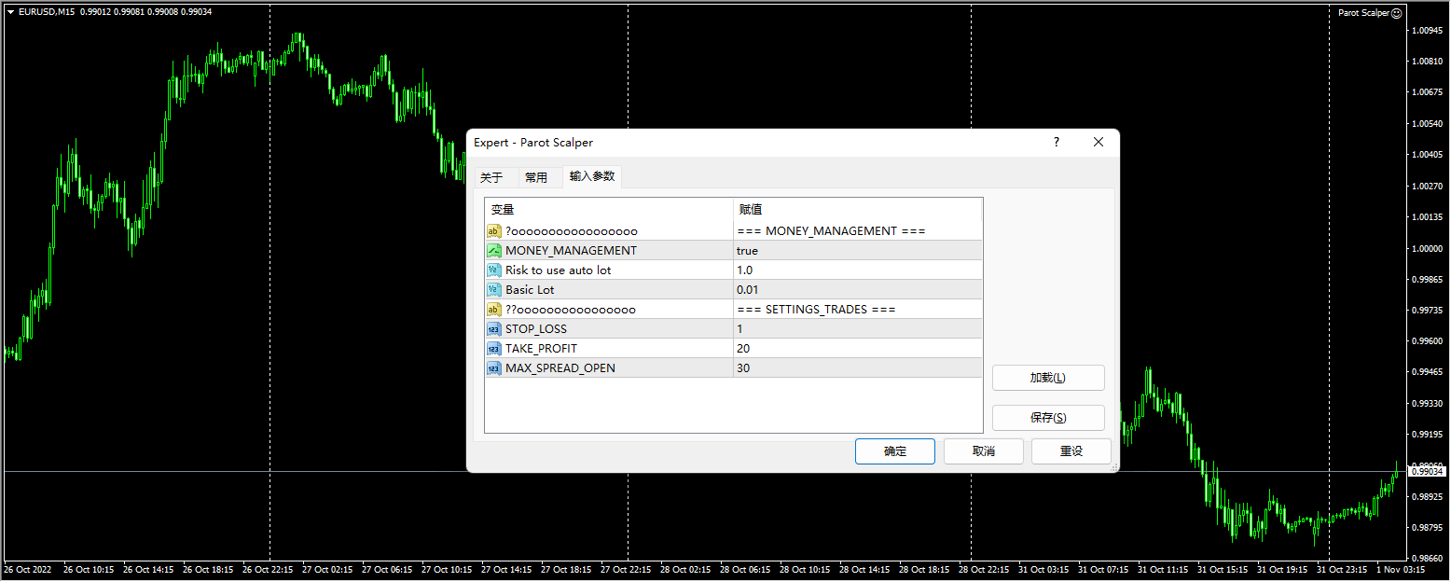Cancel dialog with 取消 button
The height and width of the screenshot is (582, 1451).
tap(984, 451)
